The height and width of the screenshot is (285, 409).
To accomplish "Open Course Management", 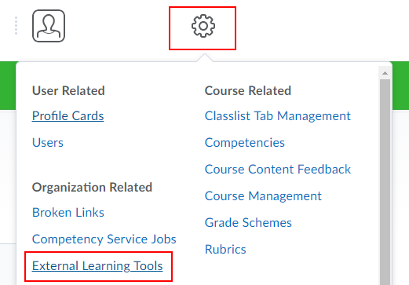I will (263, 196).
